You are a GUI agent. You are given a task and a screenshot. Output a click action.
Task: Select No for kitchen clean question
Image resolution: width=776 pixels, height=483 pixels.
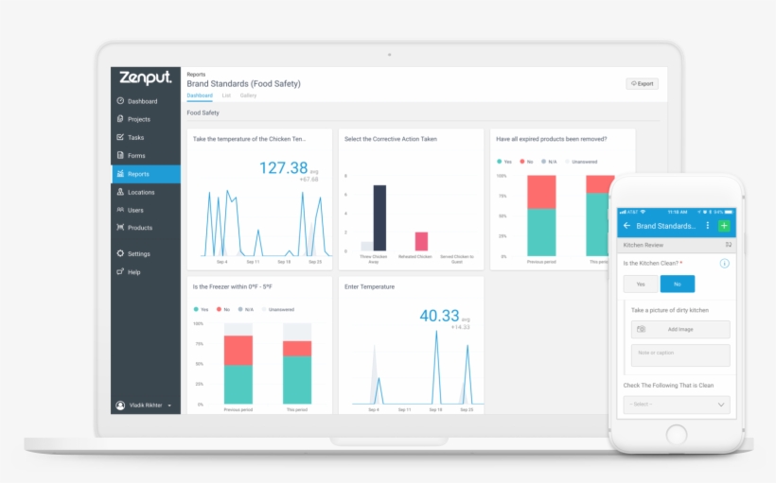677,284
